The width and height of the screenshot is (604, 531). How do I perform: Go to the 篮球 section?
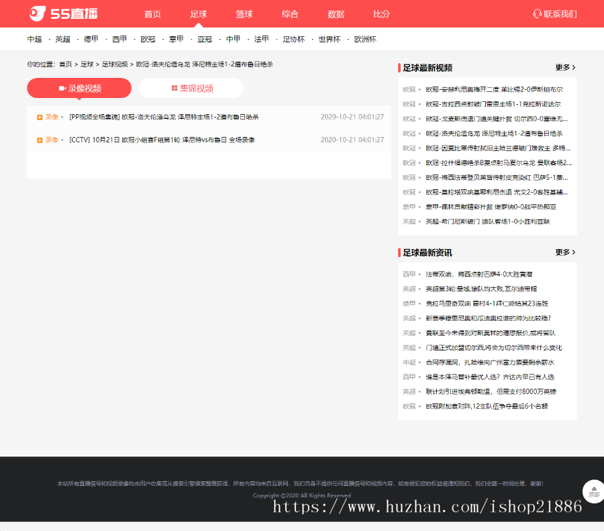pos(244,14)
